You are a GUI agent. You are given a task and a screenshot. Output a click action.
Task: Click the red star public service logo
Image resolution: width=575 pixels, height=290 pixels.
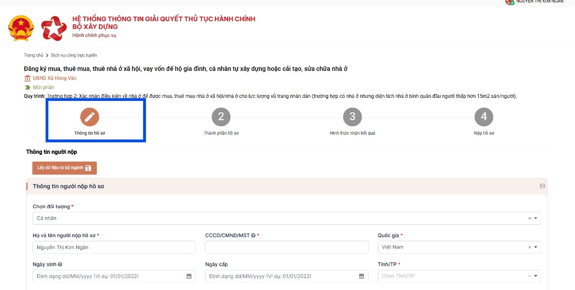[x=54, y=28]
